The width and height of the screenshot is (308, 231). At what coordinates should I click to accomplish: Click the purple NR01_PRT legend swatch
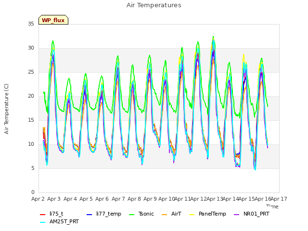coord(236,214)
